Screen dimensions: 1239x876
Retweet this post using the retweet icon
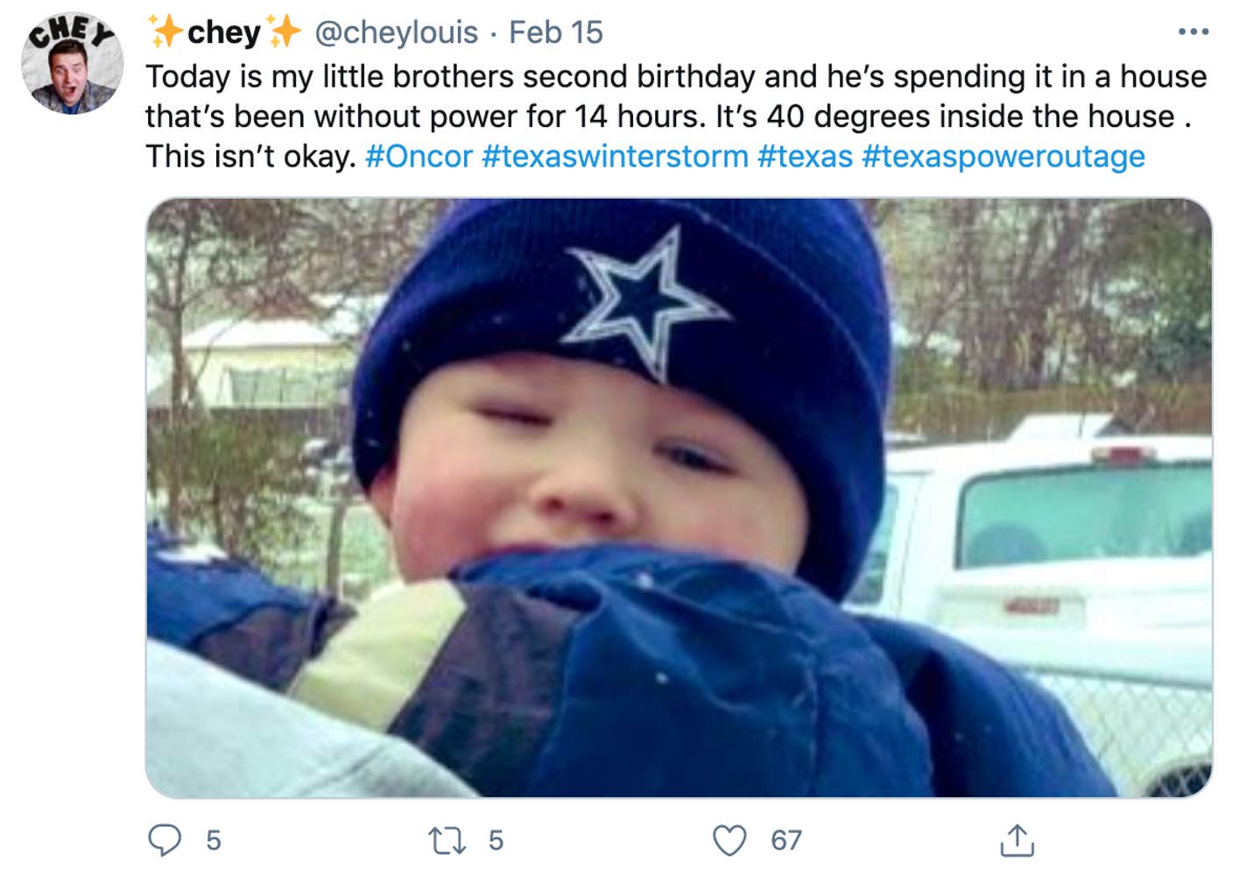(447, 841)
